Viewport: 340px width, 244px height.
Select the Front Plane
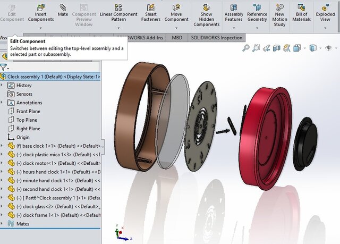pos(28,111)
